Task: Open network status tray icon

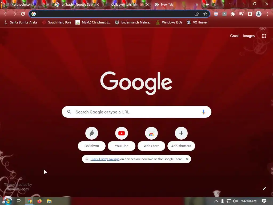Action: tap(229, 201)
